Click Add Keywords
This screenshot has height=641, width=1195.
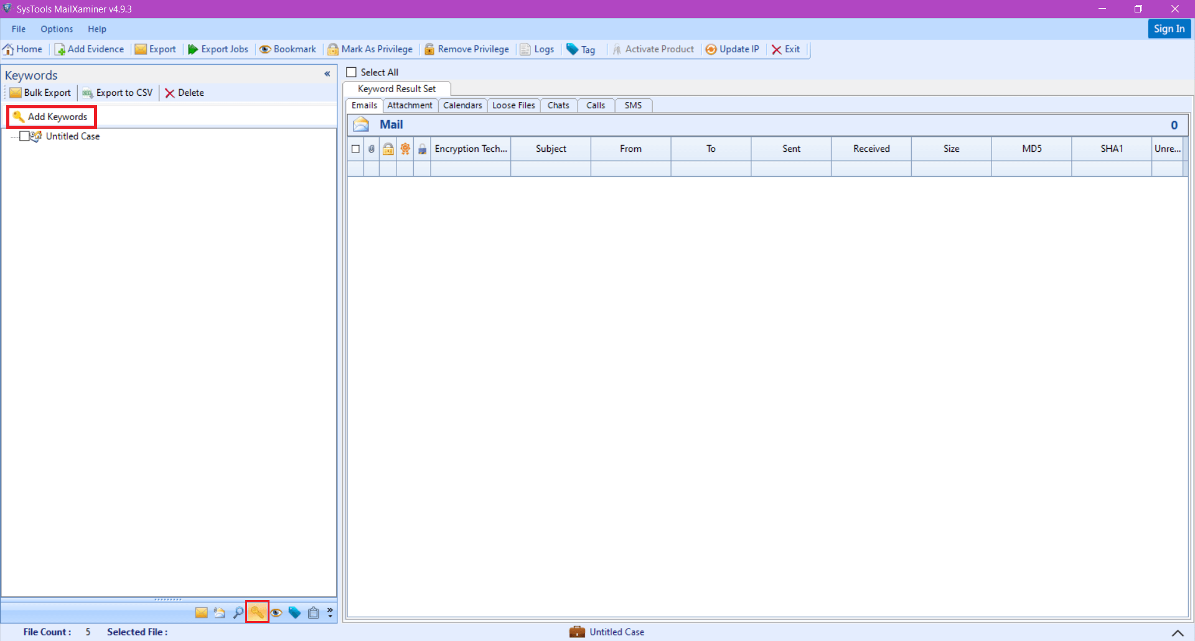pos(51,116)
